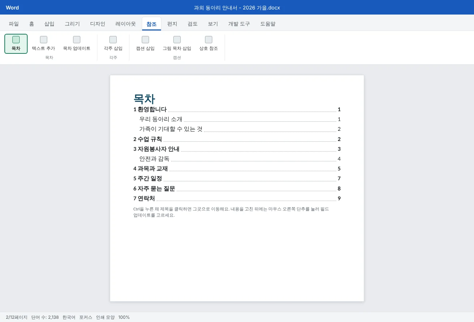Click the Word app name in title bar
The width and height of the screenshot is (474, 322).
coord(12,8)
